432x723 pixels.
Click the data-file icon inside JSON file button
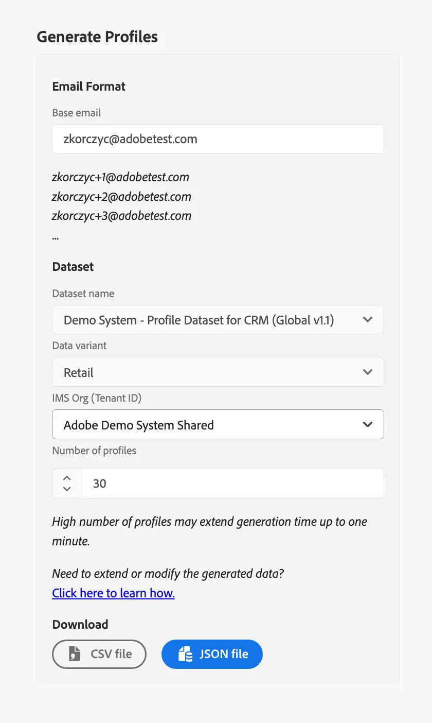[185, 654]
